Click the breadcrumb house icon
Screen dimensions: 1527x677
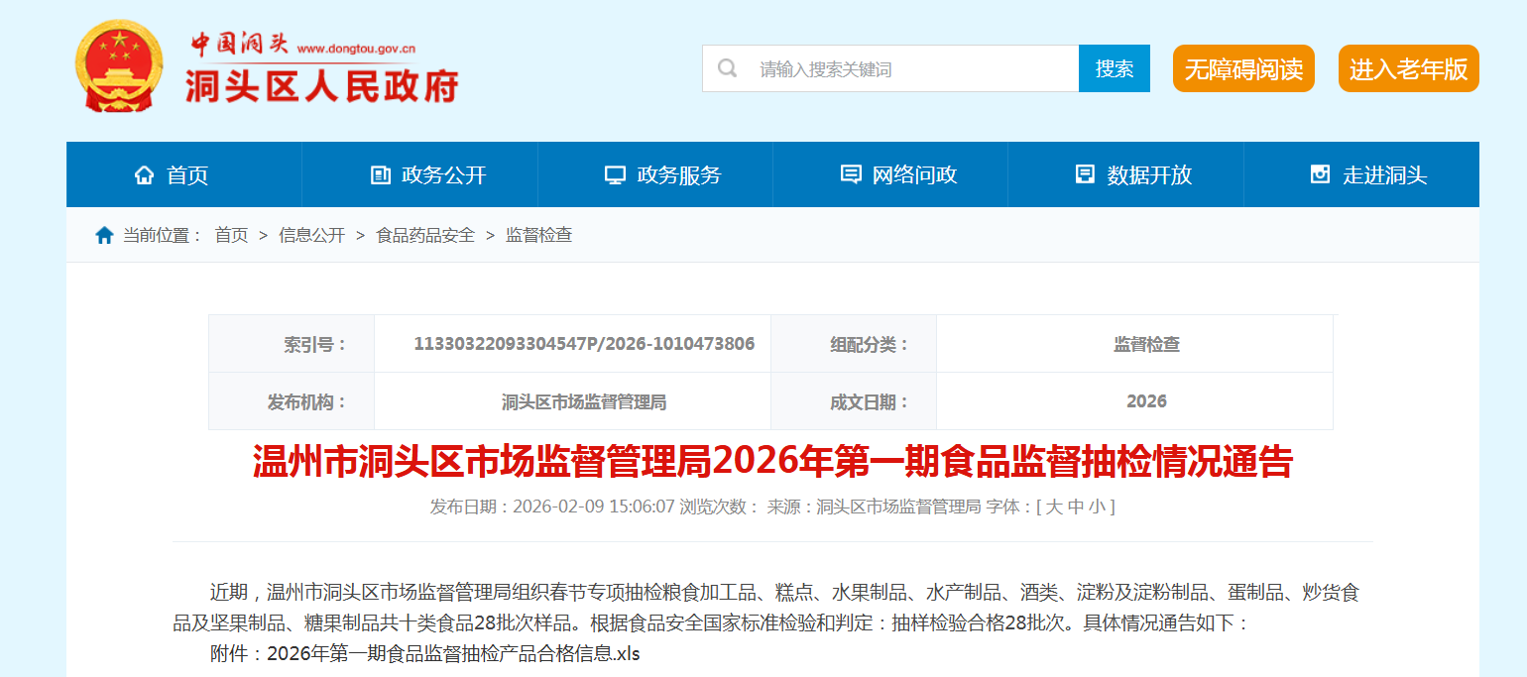click(104, 236)
